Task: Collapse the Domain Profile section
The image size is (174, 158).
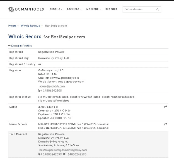Action: pos(20,46)
